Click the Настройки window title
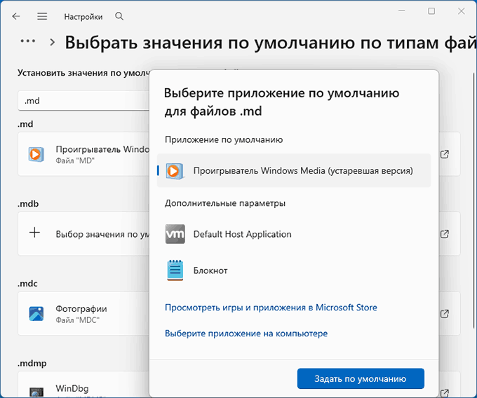 [x=83, y=17]
